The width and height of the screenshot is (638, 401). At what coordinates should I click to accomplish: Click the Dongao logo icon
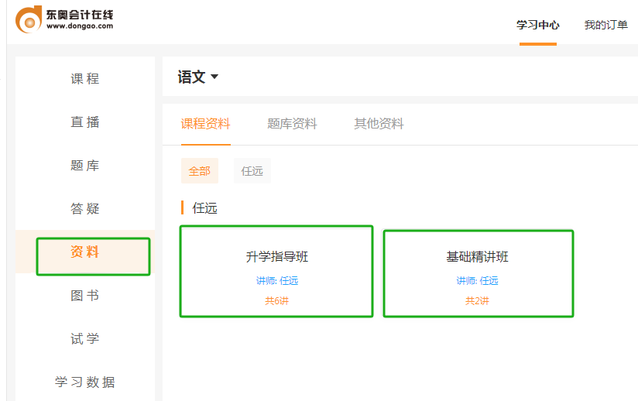tap(29, 19)
